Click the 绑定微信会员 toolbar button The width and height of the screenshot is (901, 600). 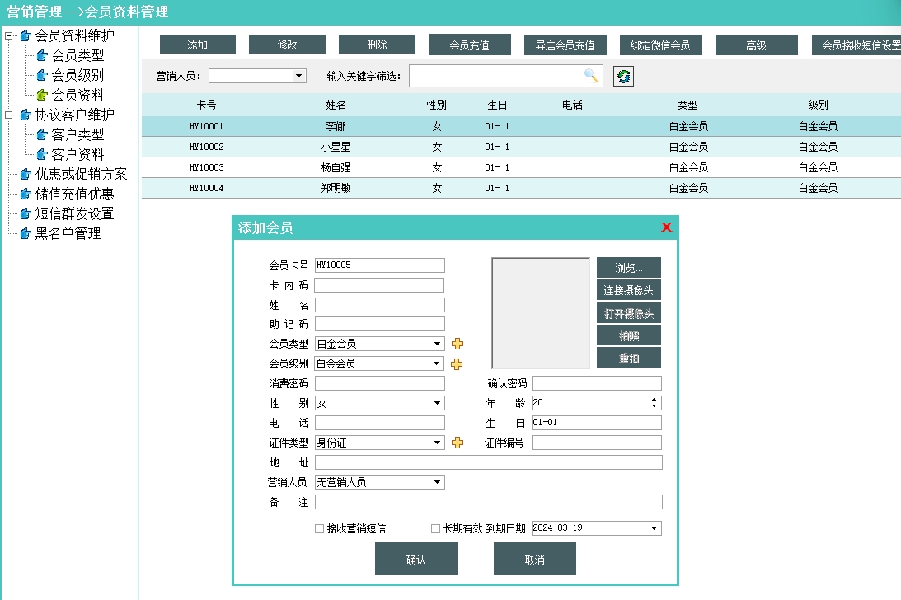pos(660,45)
